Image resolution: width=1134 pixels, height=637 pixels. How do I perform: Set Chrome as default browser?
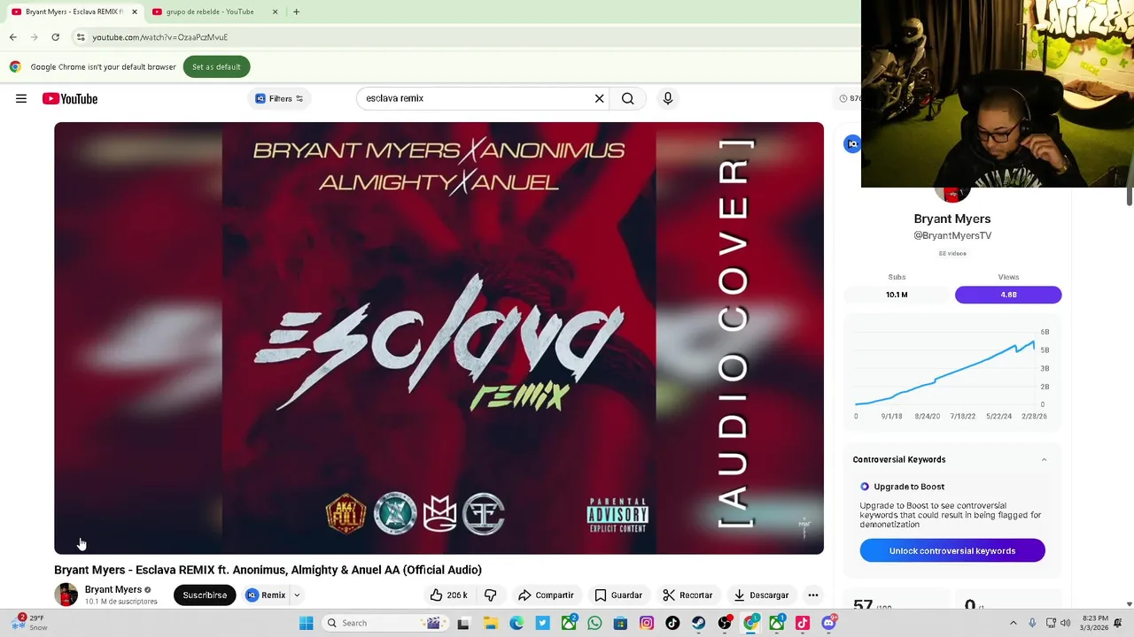tap(216, 67)
